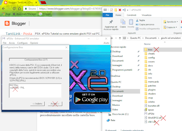Click the Indietro button
This screenshot has height=131, width=182.
pos(37,104)
